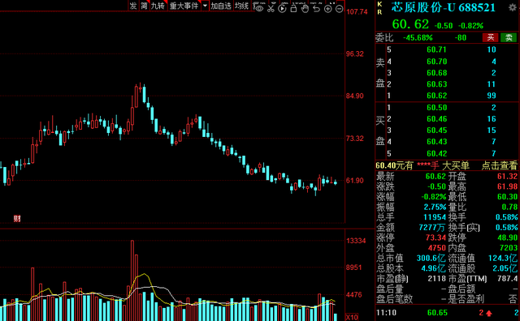Toggle the 均线 moving average button
Image resolution: width=520 pixels, height=321 pixels.
[241, 6]
